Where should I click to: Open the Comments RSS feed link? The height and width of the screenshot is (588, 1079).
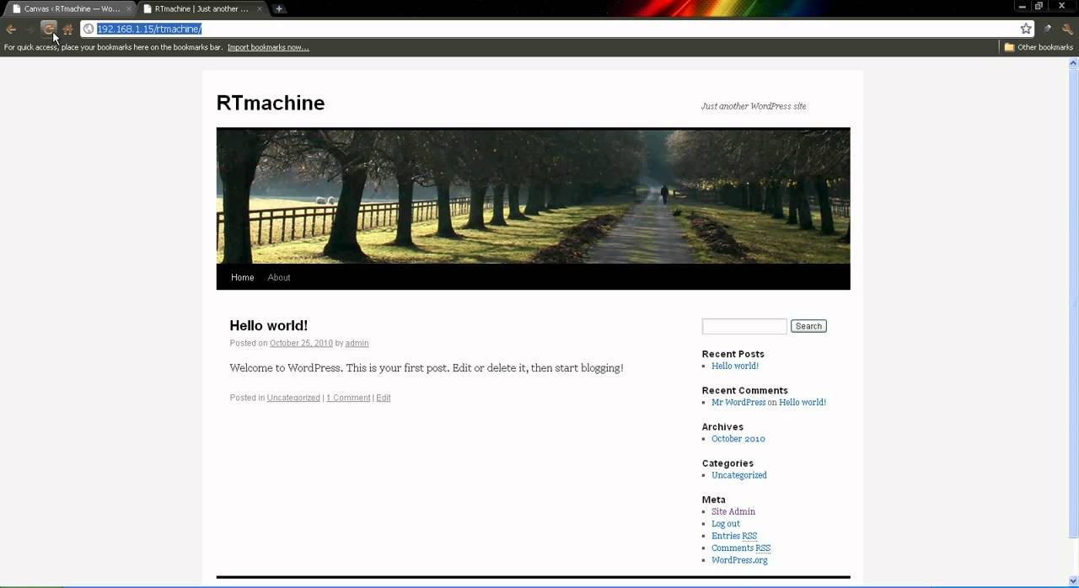point(741,548)
